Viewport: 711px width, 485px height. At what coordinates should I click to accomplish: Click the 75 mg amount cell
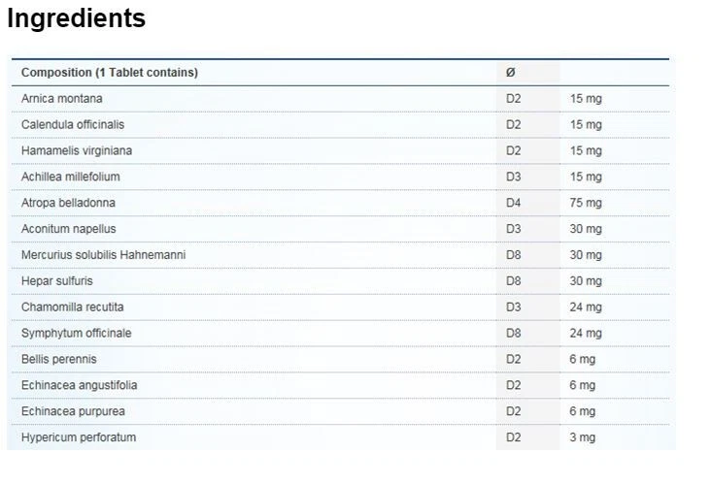[x=586, y=204]
